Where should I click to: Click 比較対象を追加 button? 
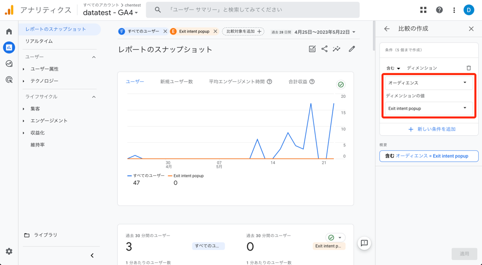(243, 32)
